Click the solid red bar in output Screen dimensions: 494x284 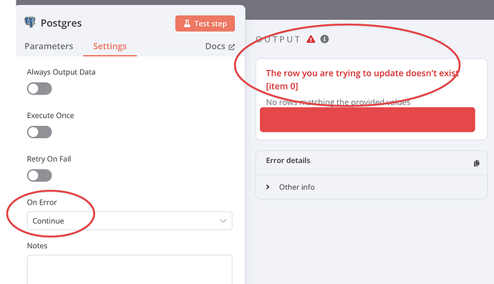tap(367, 119)
